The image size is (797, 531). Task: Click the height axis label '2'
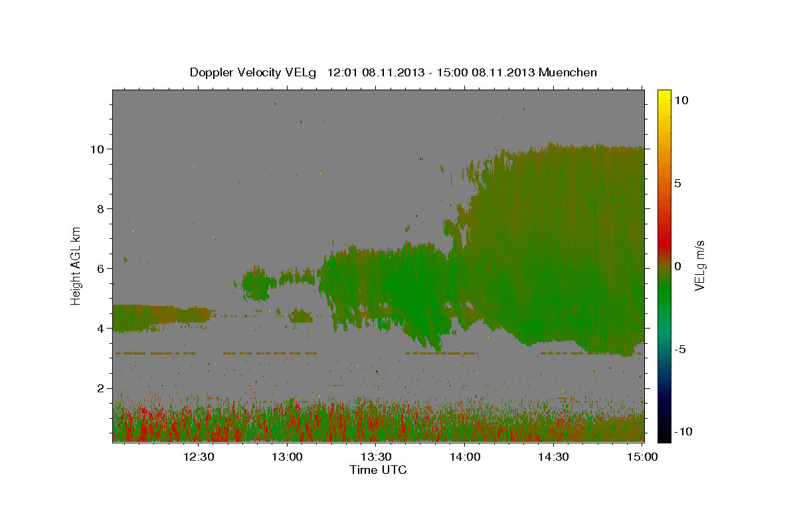click(x=100, y=388)
